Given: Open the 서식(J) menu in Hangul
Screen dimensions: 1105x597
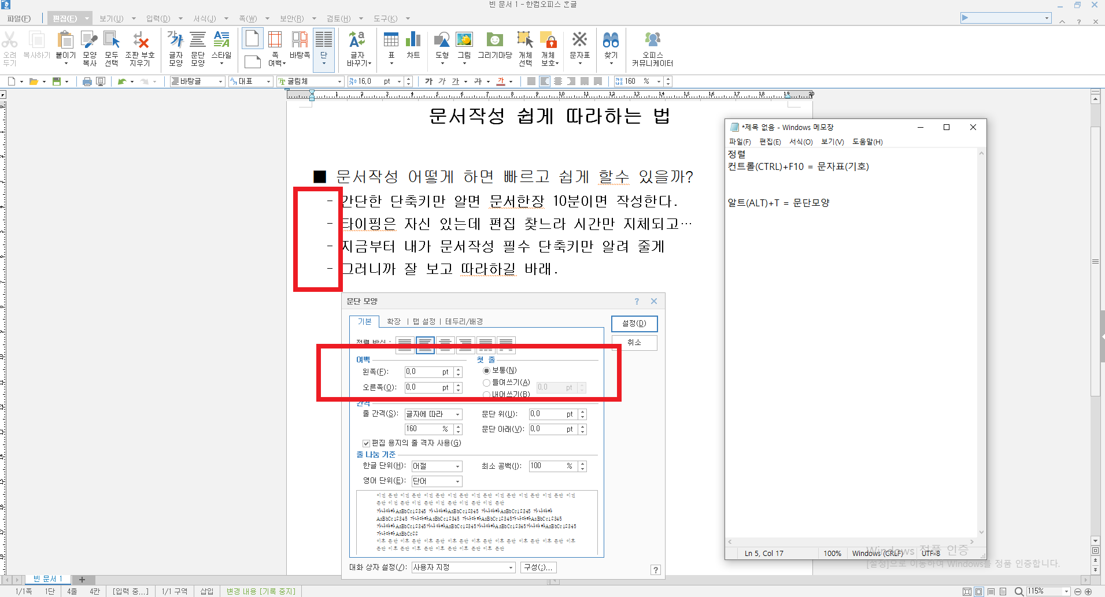Looking at the screenshot, I should [205, 18].
